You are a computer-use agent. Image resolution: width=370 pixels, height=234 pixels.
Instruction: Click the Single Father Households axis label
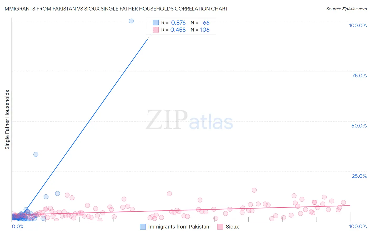[x=7, y=120]
